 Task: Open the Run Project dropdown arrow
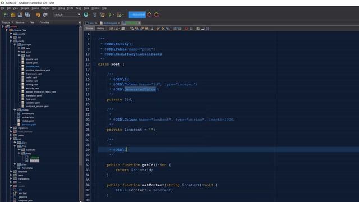click(x=113, y=15)
